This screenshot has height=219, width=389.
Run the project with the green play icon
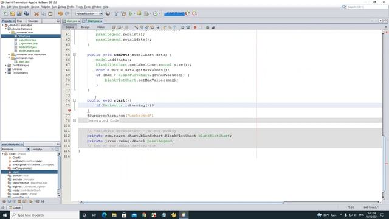pyautogui.click(x=131, y=13)
